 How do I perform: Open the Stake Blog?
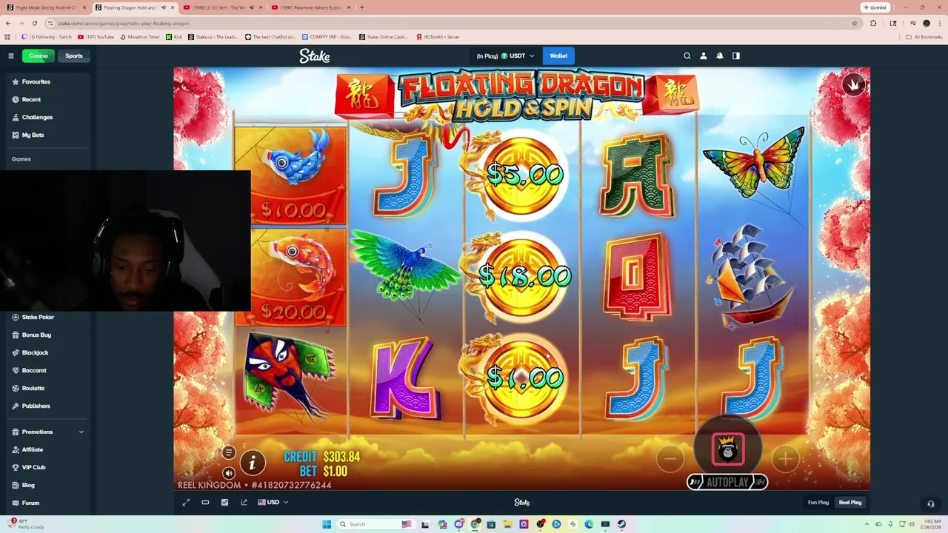(28, 485)
